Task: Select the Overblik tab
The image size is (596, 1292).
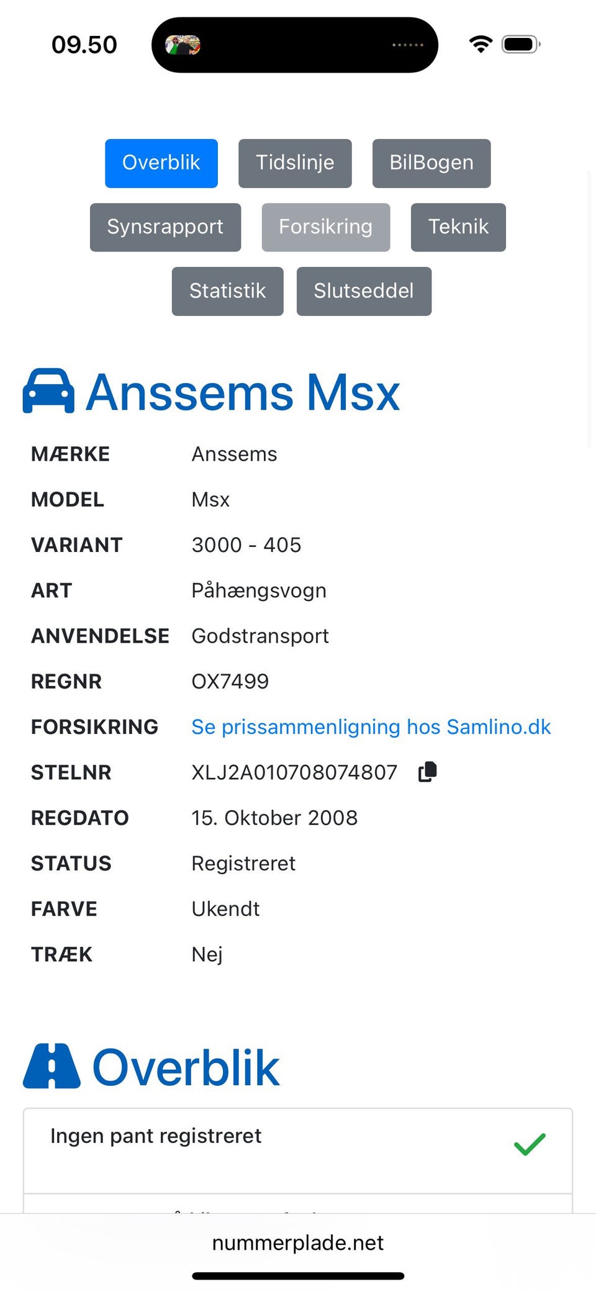Action: point(161,163)
